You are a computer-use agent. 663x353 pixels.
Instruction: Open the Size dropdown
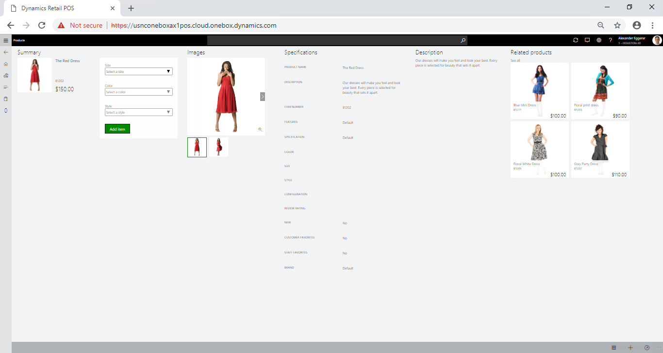click(138, 71)
